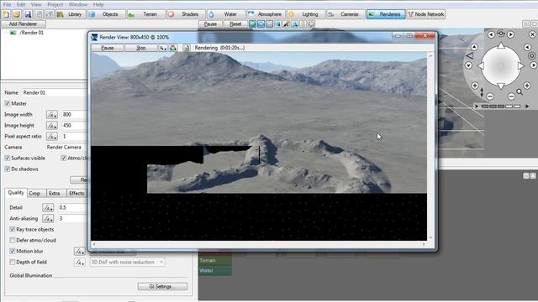Switch to the Shaders layout
This screenshot has height=302, width=538.
tap(186, 14)
